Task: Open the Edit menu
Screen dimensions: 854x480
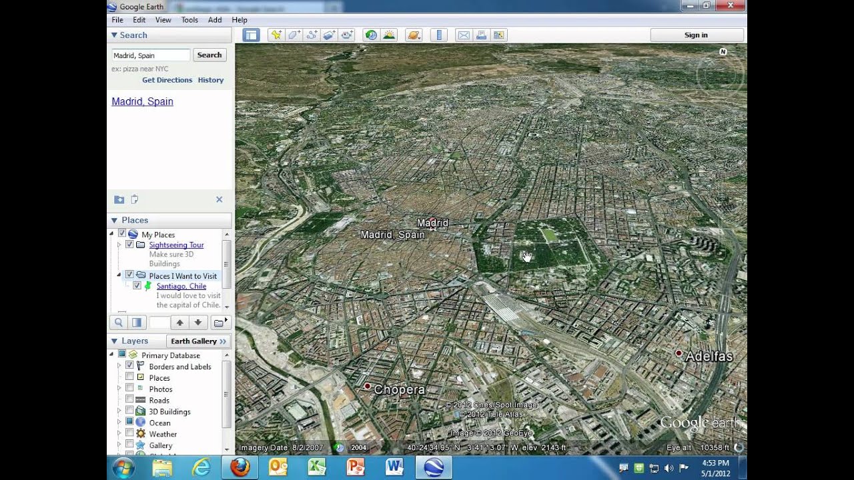Action: (139, 20)
